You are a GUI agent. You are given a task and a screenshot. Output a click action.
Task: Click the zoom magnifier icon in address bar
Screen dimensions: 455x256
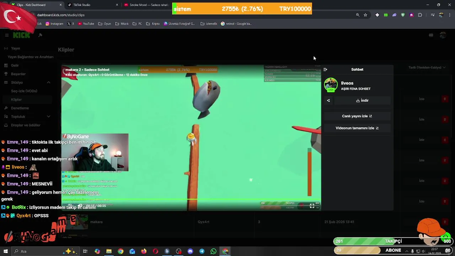click(x=358, y=15)
